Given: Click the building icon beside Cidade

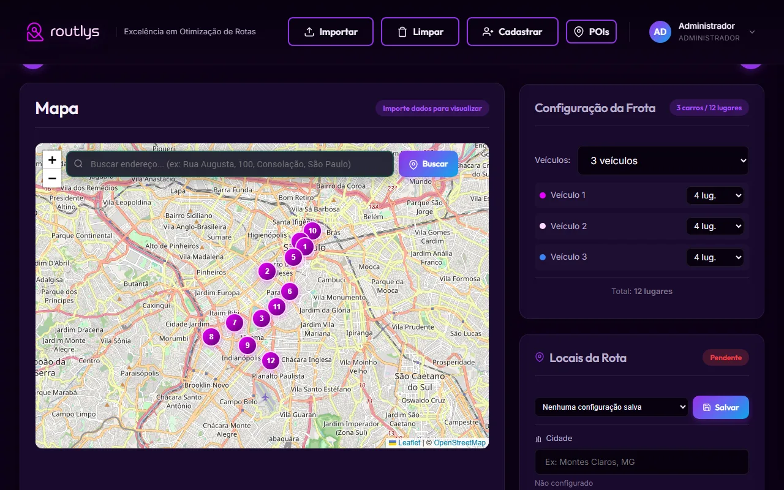Looking at the screenshot, I should click(538, 439).
